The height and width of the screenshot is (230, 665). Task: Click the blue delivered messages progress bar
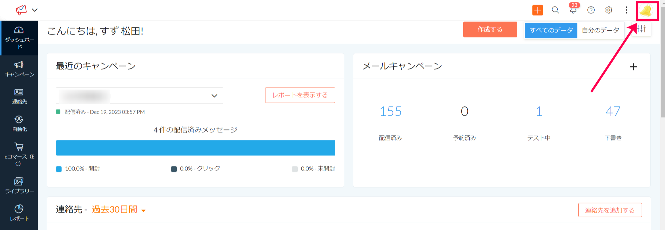coord(195,148)
